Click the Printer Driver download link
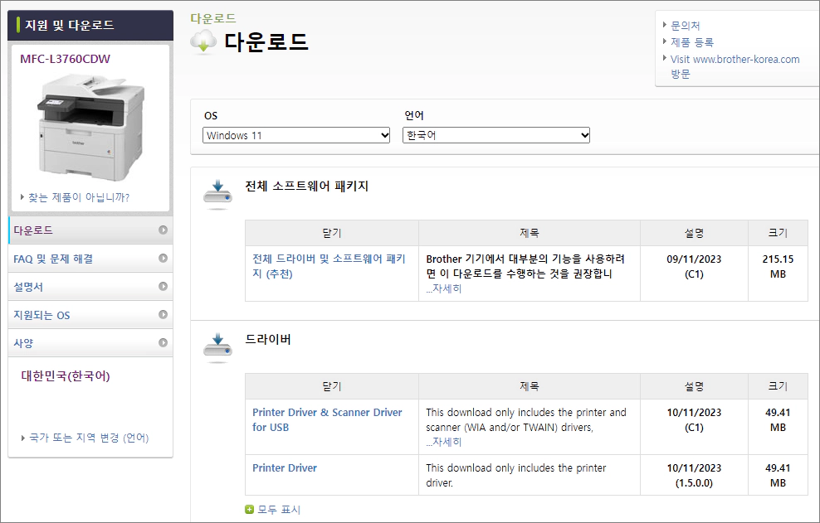 click(285, 468)
